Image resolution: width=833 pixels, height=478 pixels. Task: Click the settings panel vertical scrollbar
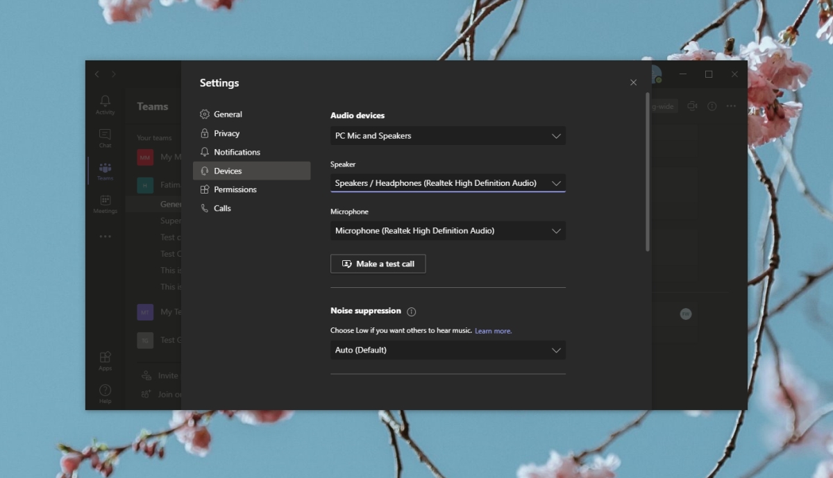(648, 172)
